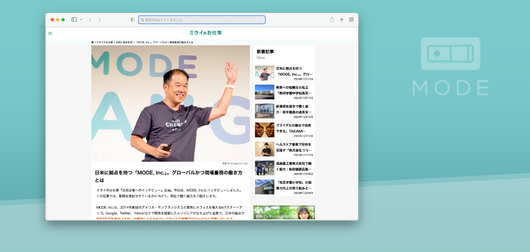Open a new tab with plus icon
The height and width of the screenshot is (252, 530).
342,20
